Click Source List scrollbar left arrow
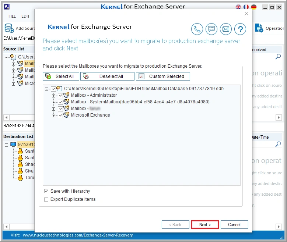Screen dimensions: 287x242 click(7, 117)
